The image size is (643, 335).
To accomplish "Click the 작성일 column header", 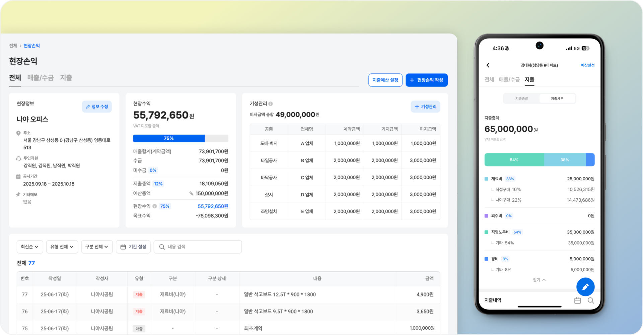I will tap(55, 279).
